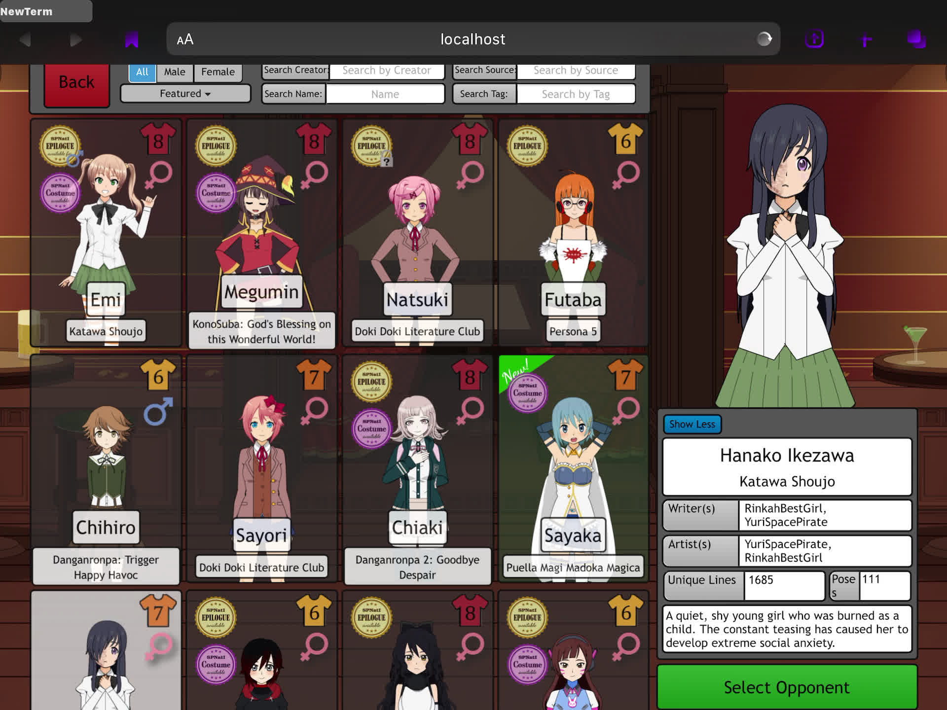Click Hanako's large character preview
947x710 pixels.
click(784, 256)
